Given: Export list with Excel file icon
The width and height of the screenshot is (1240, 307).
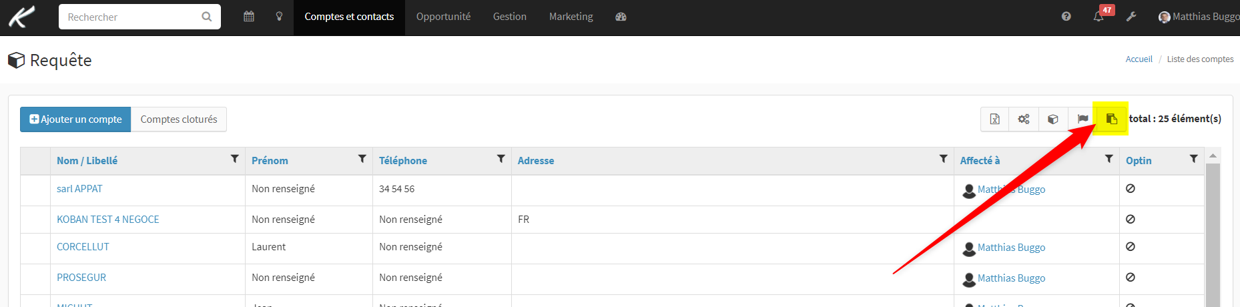Looking at the screenshot, I should coord(994,119).
